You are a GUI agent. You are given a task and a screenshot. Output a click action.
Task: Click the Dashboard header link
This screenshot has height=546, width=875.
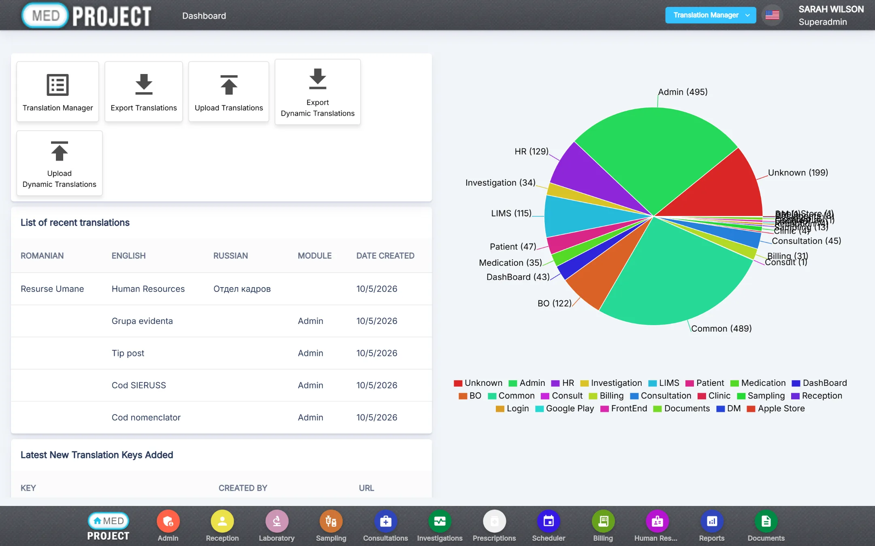coord(204,16)
